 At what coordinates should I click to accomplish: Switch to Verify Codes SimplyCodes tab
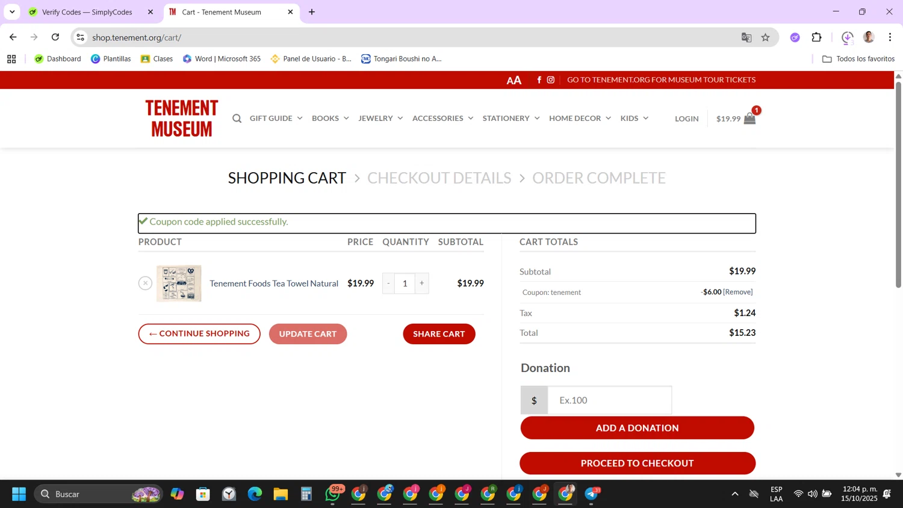pyautogui.click(x=87, y=12)
